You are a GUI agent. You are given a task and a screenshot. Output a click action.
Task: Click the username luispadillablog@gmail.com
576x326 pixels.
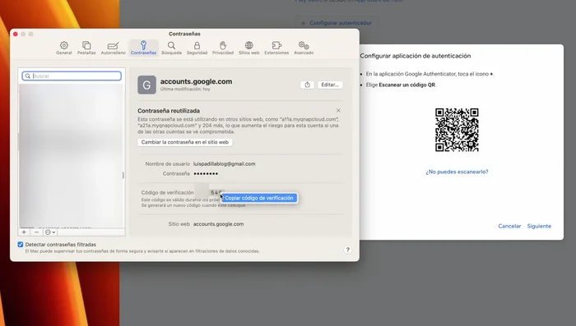[x=224, y=164]
